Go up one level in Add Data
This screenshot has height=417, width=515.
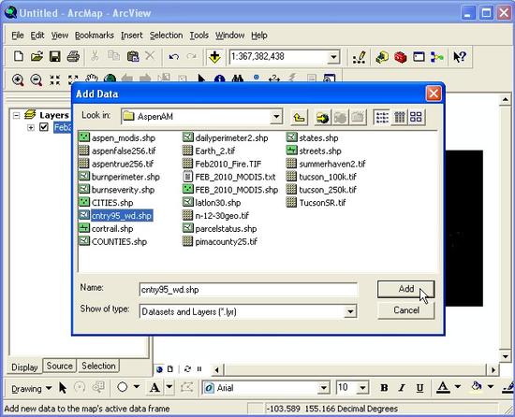tap(299, 117)
